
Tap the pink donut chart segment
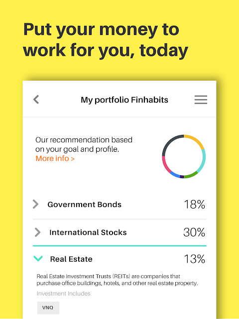click(165, 166)
